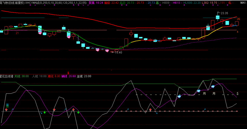
Task: Click the rightmost red up arrow in indicator panel
Action: tap(150, 110)
